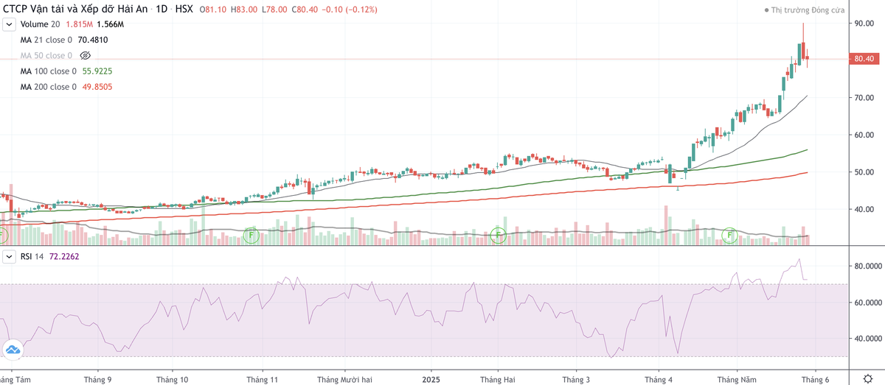The width and height of the screenshot is (885, 385).
Task: Click the 2025 label on time axis
Action: [x=431, y=380]
